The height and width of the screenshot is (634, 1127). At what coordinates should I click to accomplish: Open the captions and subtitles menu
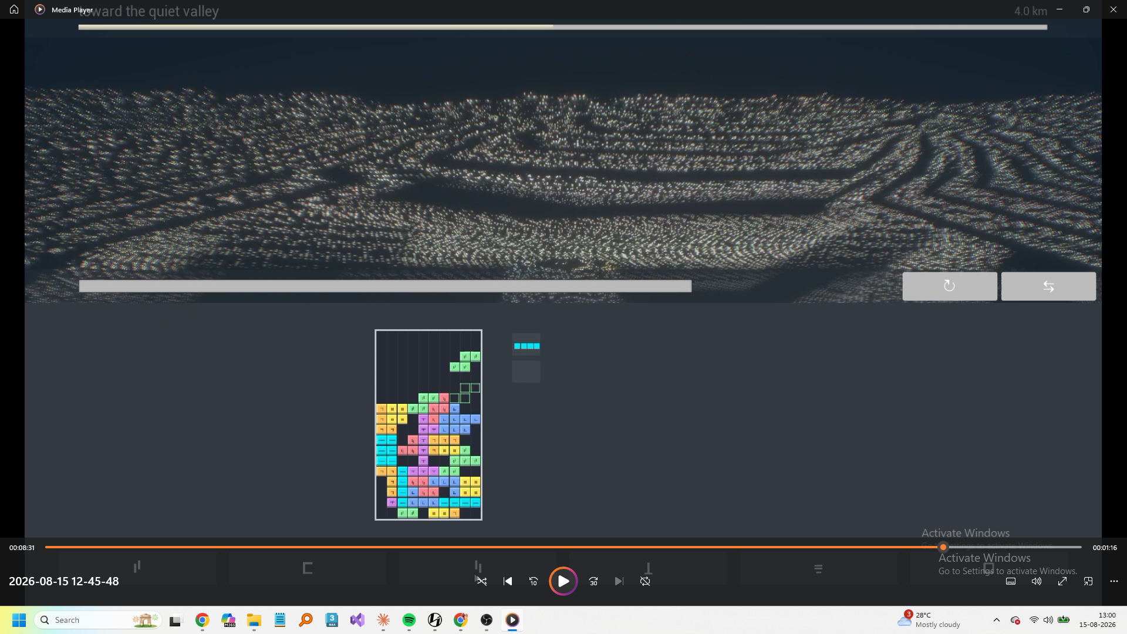(x=1011, y=581)
